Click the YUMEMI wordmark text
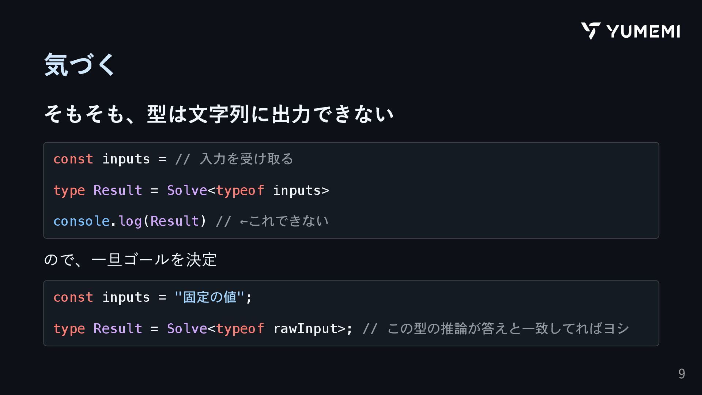Image resolution: width=702 pixels, height=395 pixels. click(643, 31)
